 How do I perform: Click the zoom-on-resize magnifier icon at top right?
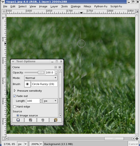pyautogui.click(x=137, y=11)
